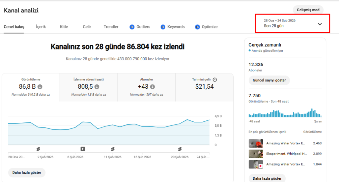Click the video play marker near 6 Şub 2026
The image size is (339, 182).
(x=83, y=149)
